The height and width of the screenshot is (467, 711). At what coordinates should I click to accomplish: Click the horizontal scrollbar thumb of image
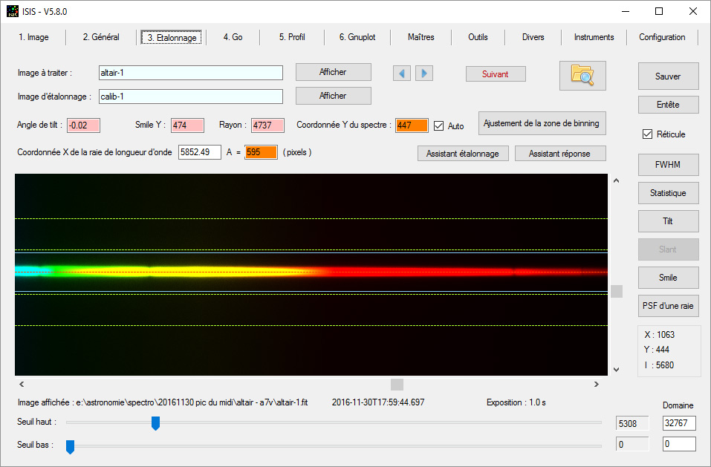[397, 384]
